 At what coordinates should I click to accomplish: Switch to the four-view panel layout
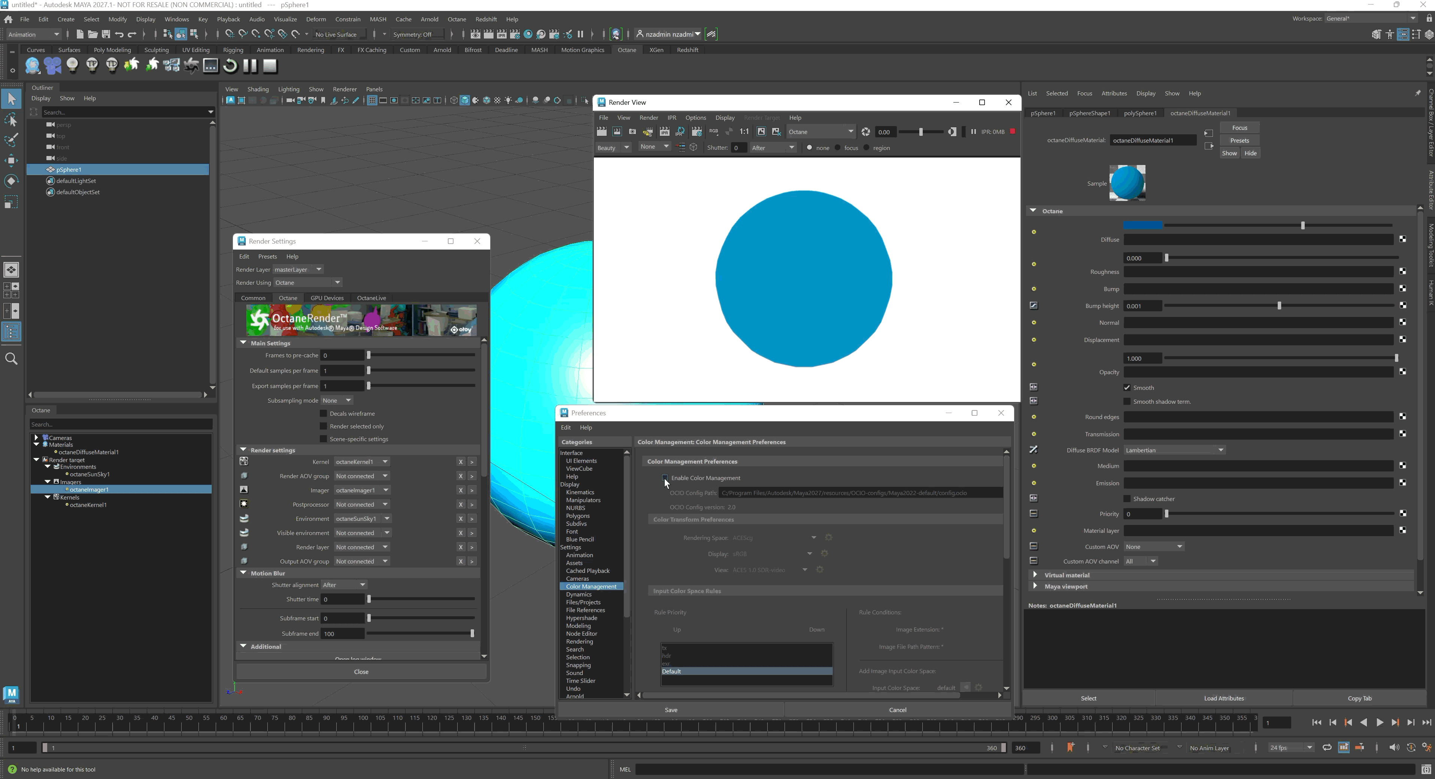tap(11, 290)
